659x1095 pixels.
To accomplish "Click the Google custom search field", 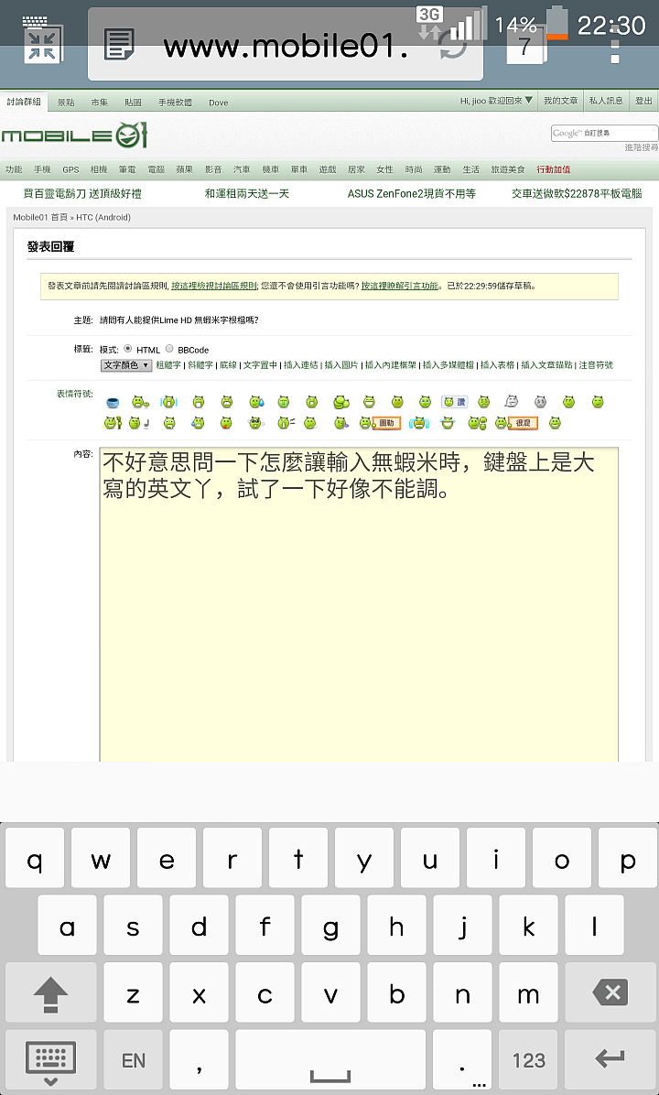I will tap(605, 133).
